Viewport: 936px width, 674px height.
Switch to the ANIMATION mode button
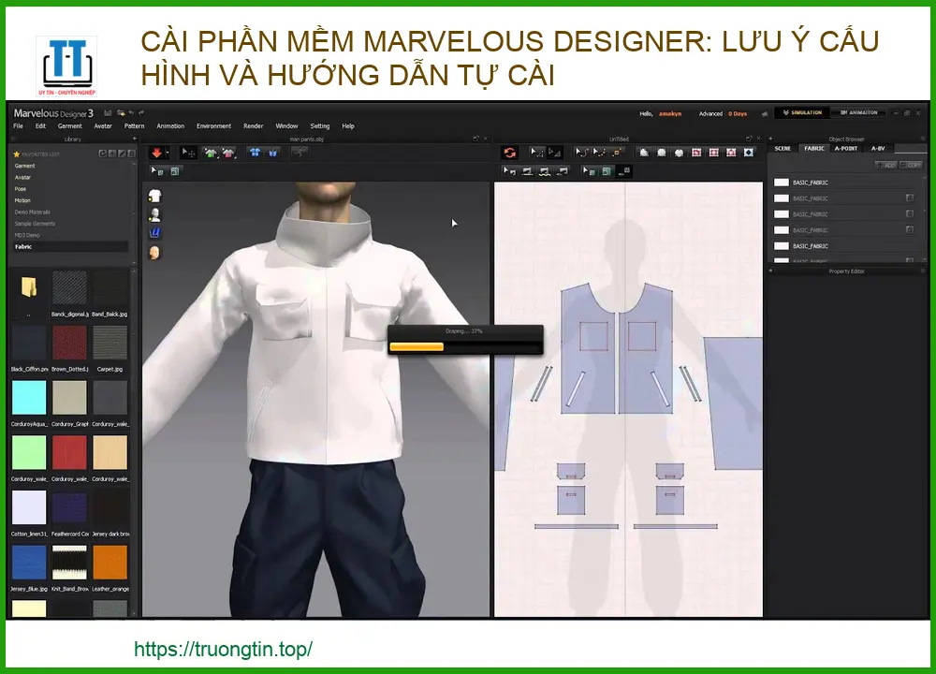[x=857, y=113]
